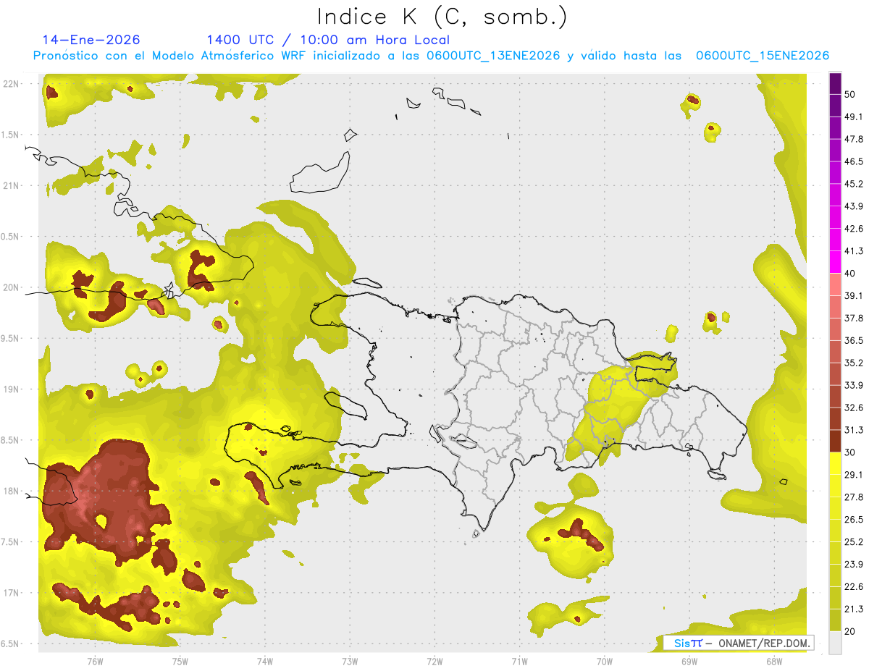Click the valid-until text '0600UTC_15ENE2026'
869x671 pixels.
[x=763, y=56]
